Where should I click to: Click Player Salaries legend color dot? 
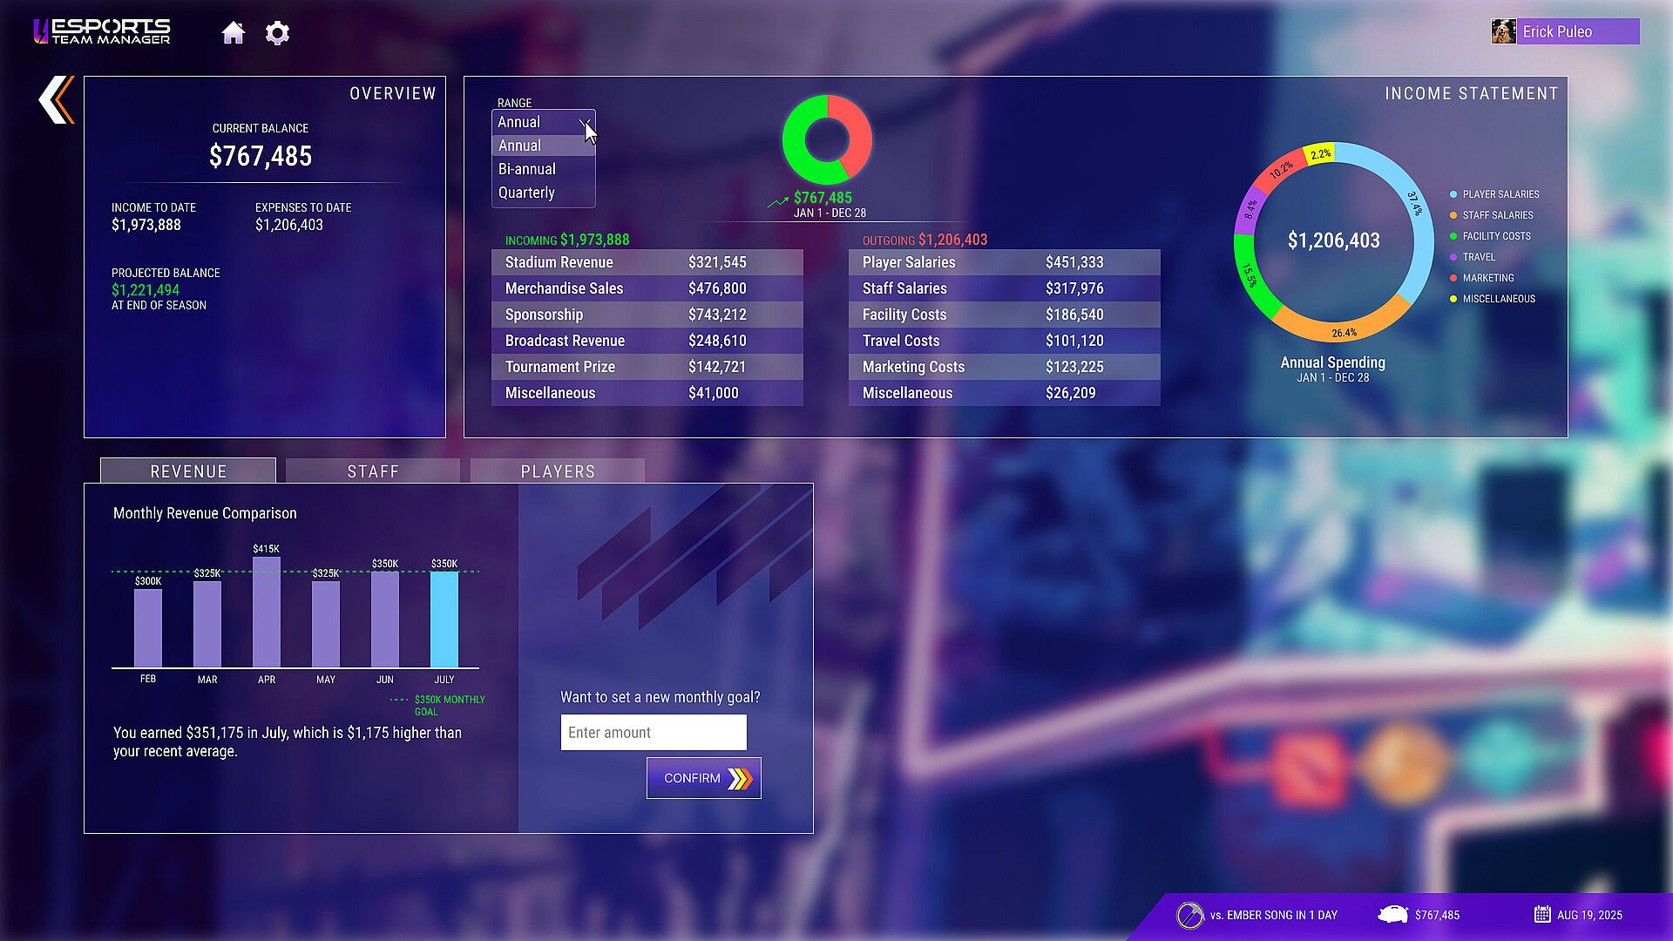pyautogui.click(x=1453, y=194)
